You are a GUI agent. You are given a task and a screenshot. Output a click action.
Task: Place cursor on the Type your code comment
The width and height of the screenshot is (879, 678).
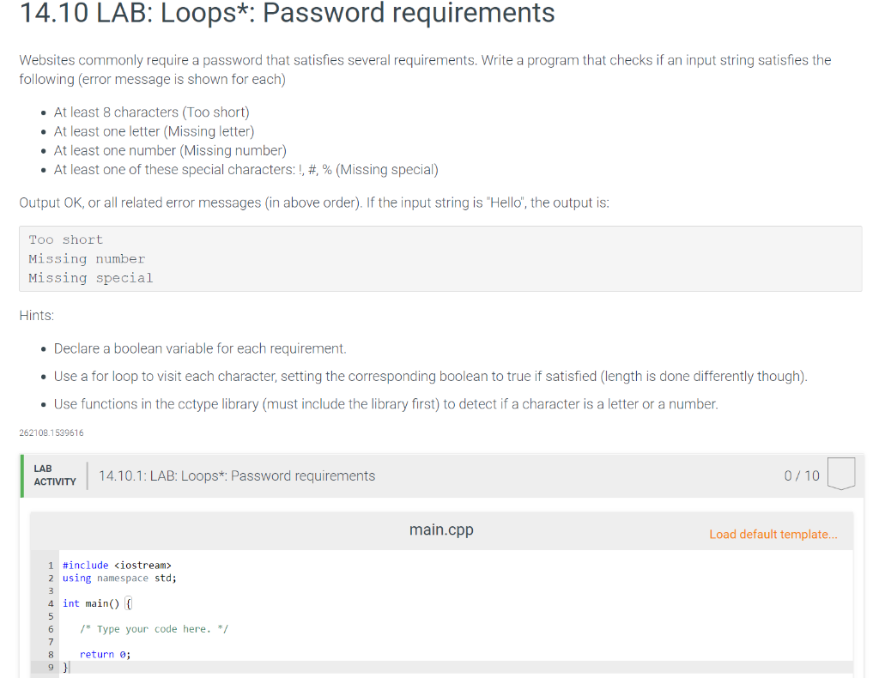click(153, 628)
